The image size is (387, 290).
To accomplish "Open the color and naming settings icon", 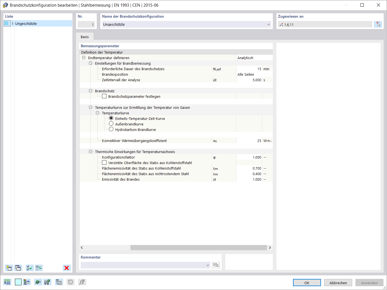I will pyautogui.click(x=27, y=282).
